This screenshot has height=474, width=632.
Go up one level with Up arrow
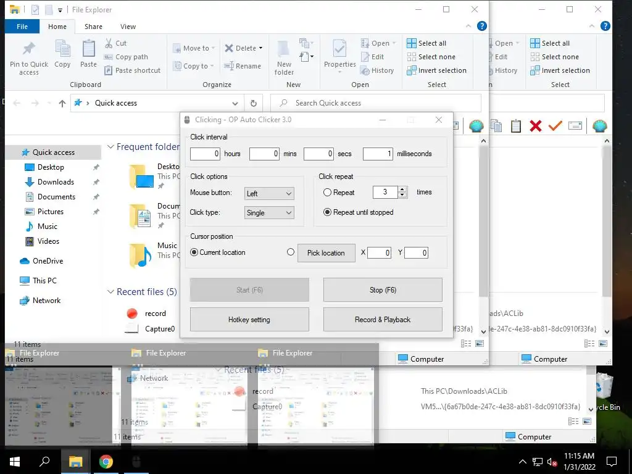pos(62,104)
